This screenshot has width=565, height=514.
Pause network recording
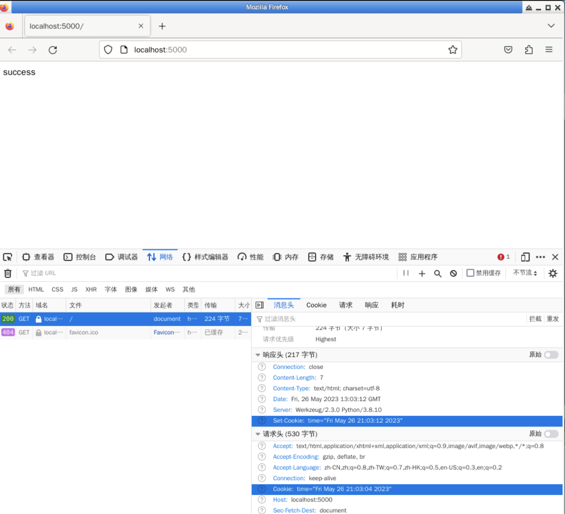[x=406, y=273]
